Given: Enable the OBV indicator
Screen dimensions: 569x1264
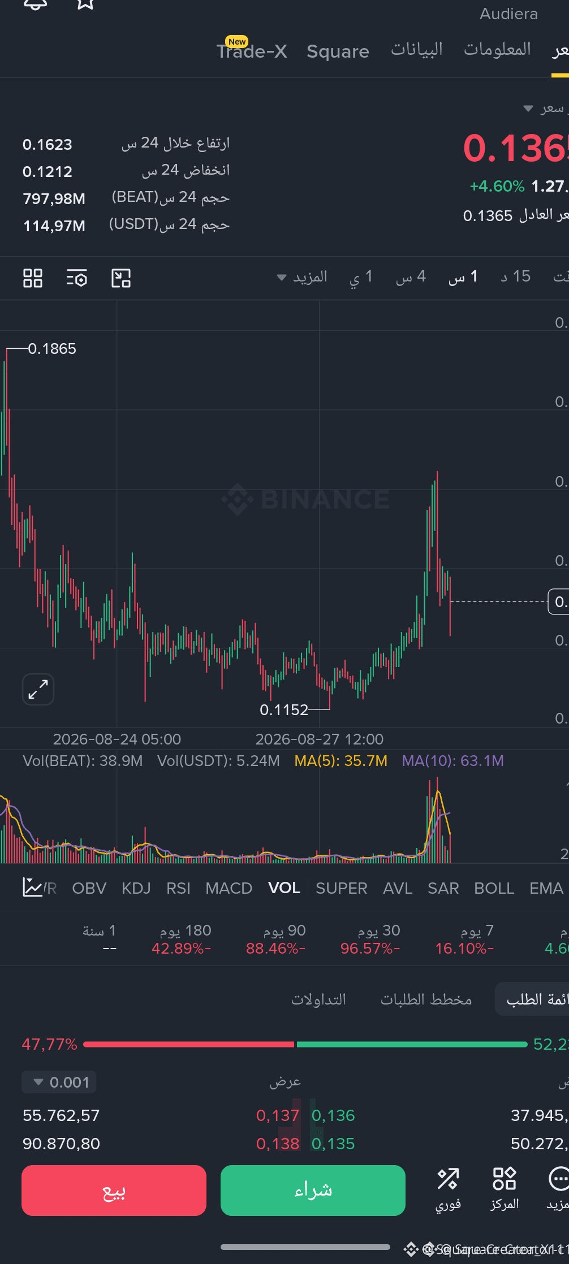Looking at the screenshot, I should pos(89,888).
